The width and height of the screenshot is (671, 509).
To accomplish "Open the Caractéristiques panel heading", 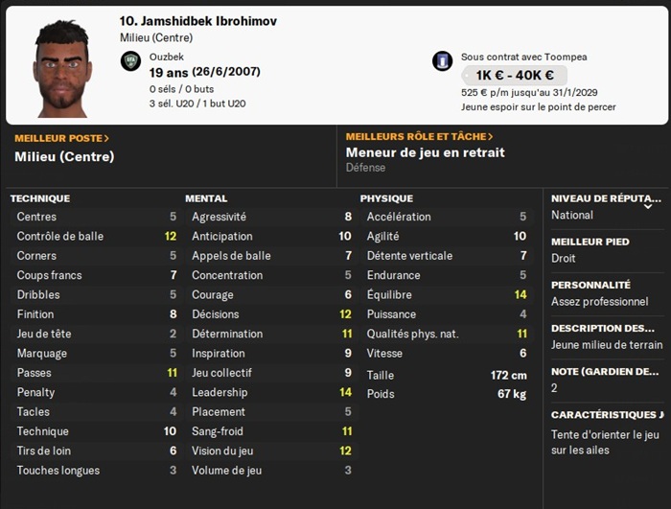I will tap(606, 415).
